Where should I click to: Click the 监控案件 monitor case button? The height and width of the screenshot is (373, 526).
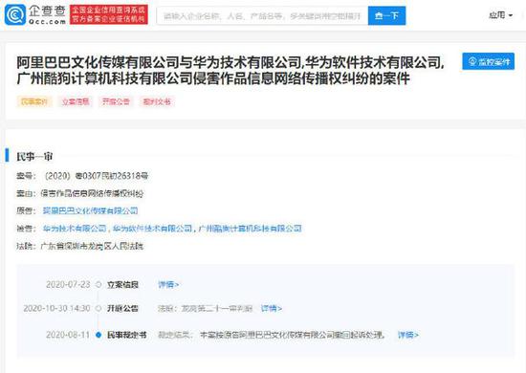[488, 61]
